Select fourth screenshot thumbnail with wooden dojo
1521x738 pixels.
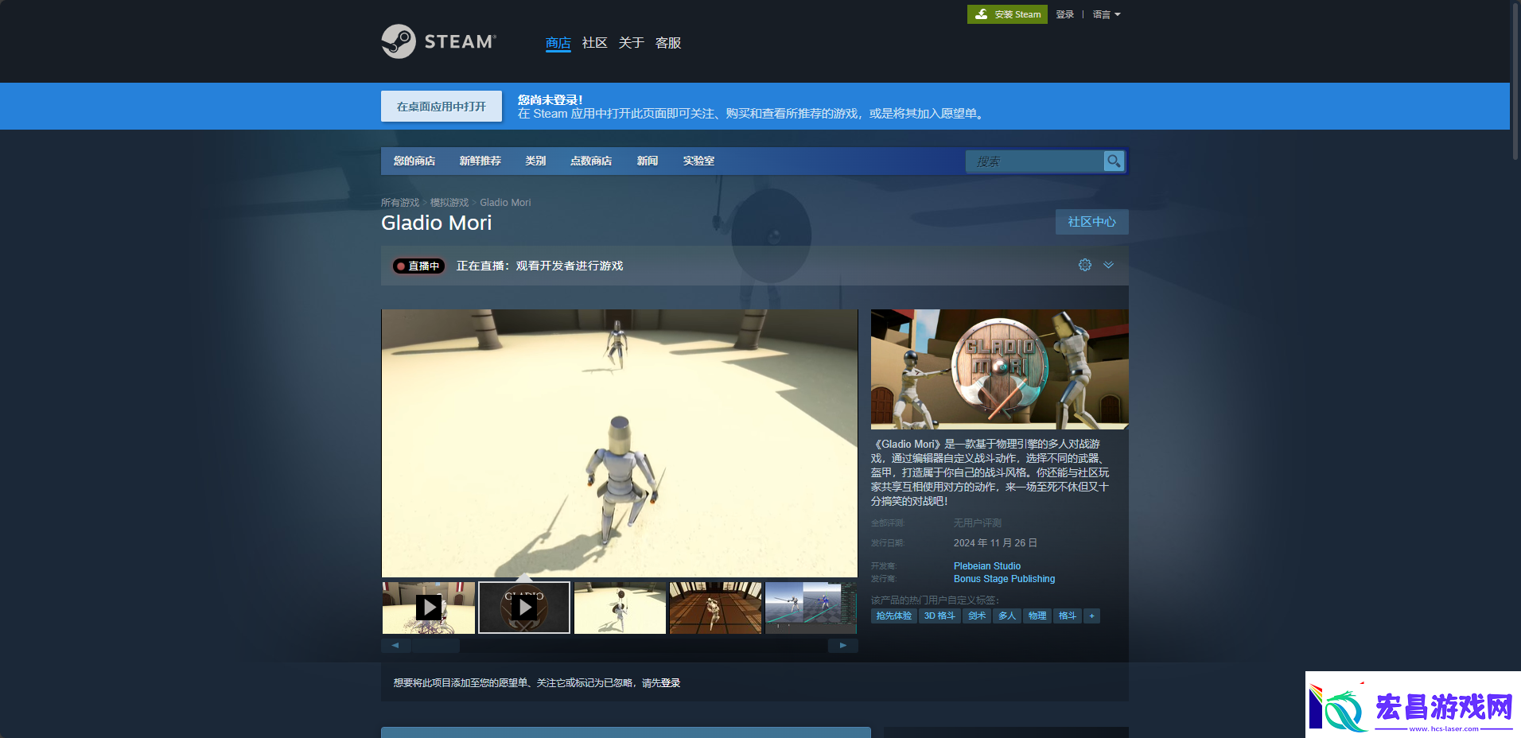[x=715, y=608]
